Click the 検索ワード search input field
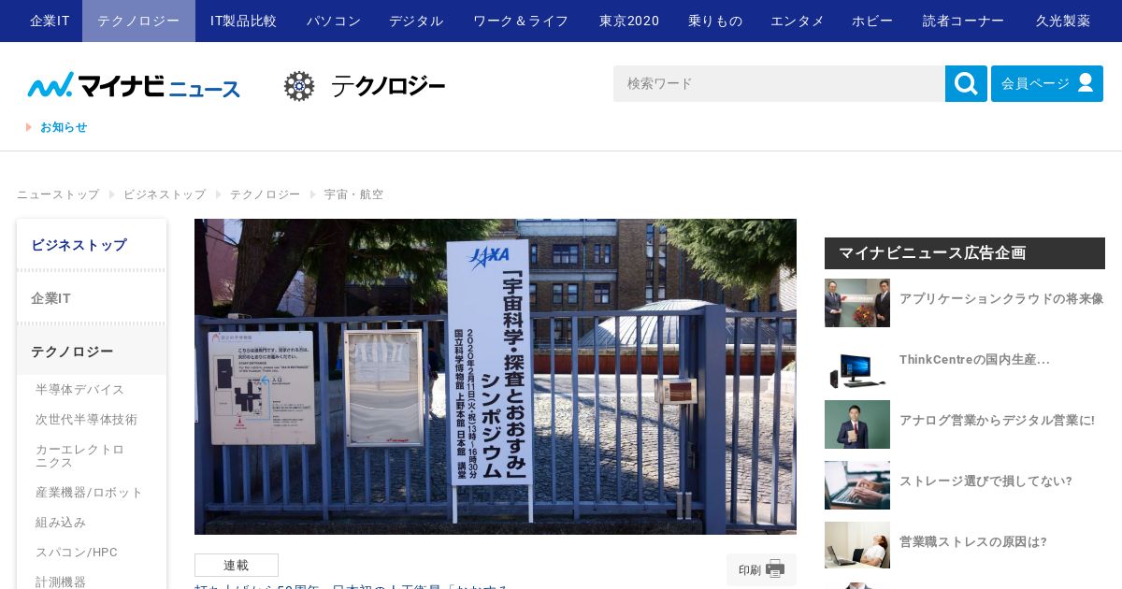The width and height of the screenshot is (1122, 589). [x=779, y=83]
